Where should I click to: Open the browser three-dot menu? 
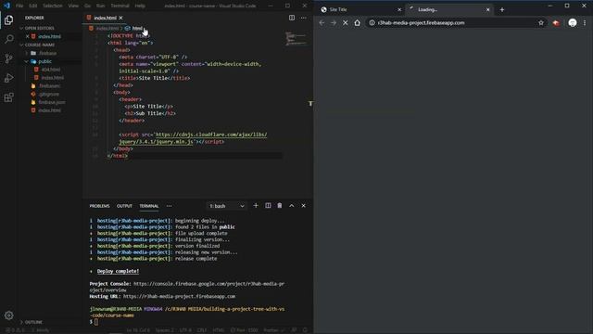[585, 22]
